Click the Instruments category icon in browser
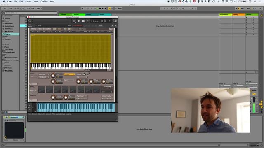 point(4,24)
